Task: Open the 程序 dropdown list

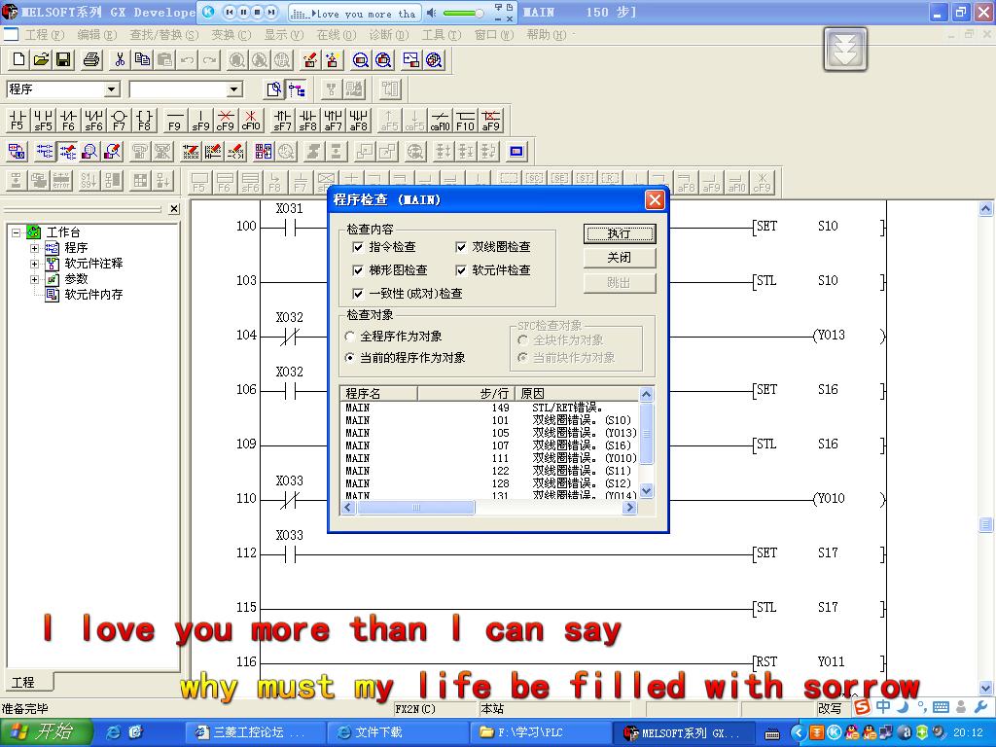Action: [112, 89]
